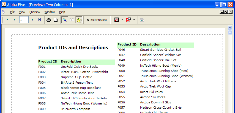Click the Exit Preview button

coord(97,20)
